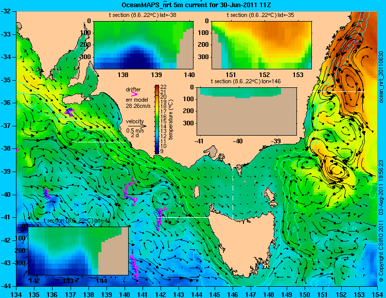
Task: Click the 100 depth label of the lat=-38 inset
Action: pos(86,33)
